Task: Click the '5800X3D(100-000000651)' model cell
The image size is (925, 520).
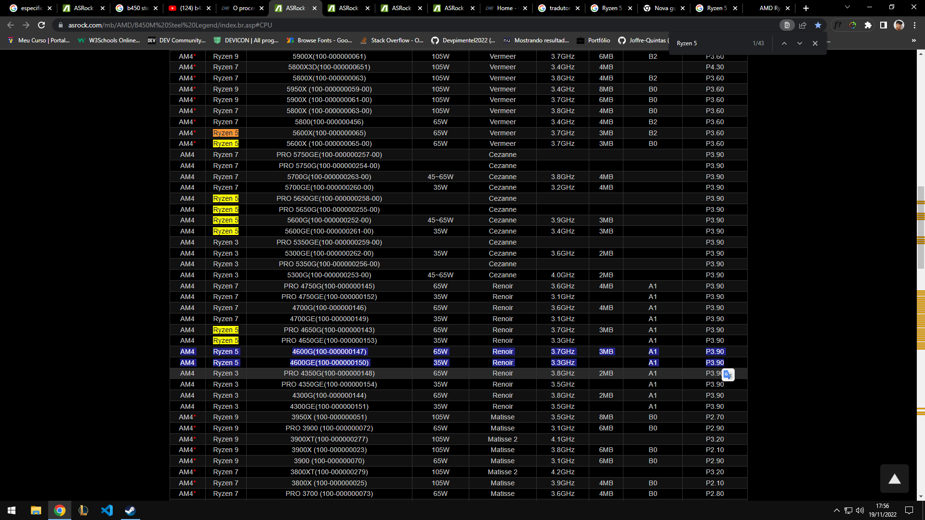Action: pos(329,67)
